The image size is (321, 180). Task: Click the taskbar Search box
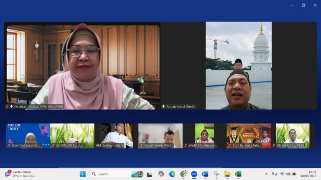click(x=117, y=174)
